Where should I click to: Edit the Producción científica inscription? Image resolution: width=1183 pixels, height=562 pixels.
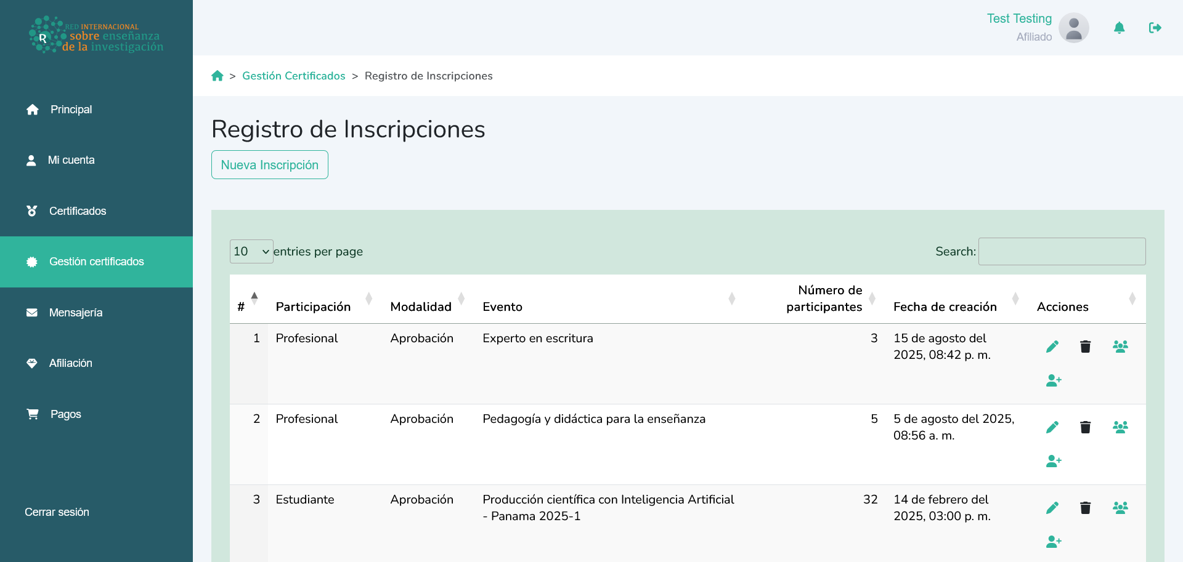[x=1052, y=508]
